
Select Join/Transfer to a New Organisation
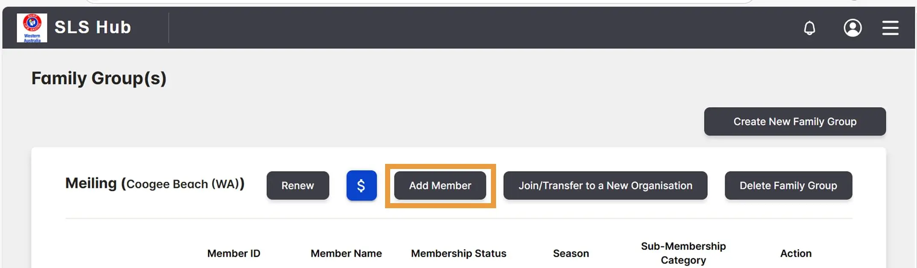[605, 186]
